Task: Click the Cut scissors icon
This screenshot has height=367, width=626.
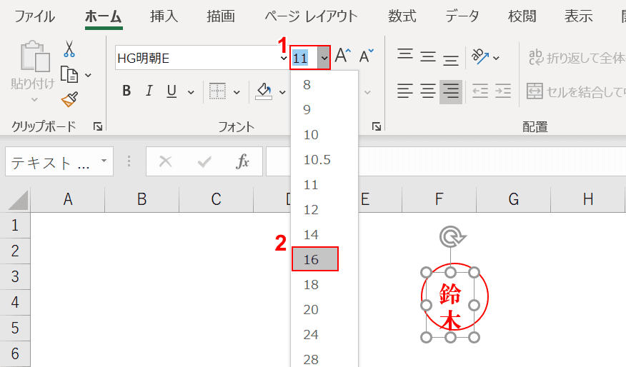Action: pyautogui.click(x=69, y=49)
